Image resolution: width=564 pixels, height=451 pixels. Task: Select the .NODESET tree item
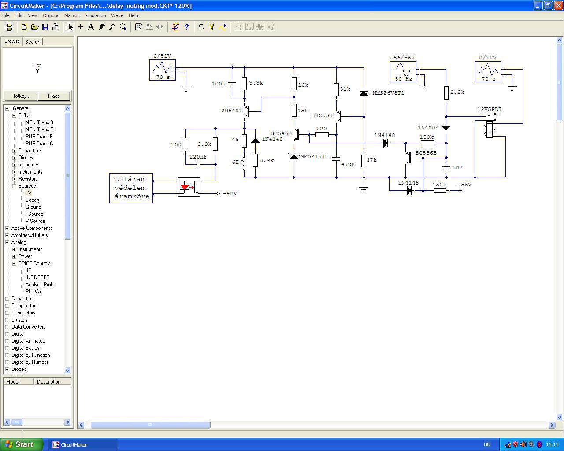pyautogui.click(x=37, y=277)
